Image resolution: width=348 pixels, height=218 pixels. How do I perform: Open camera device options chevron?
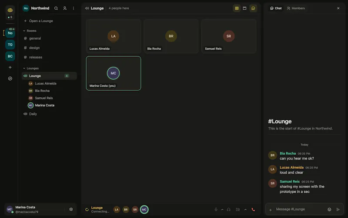(x=245, y=210)
